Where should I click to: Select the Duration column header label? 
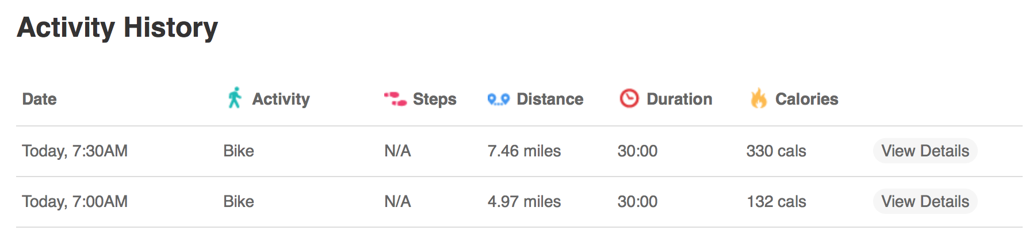pyautogui.click(x=679, y=99)
